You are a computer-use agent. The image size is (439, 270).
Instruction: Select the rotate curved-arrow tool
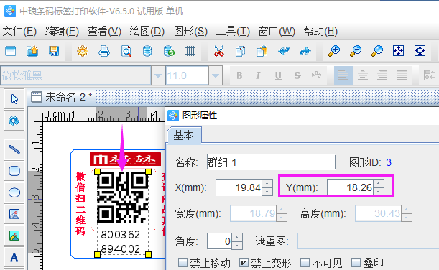tap(14, 121)
